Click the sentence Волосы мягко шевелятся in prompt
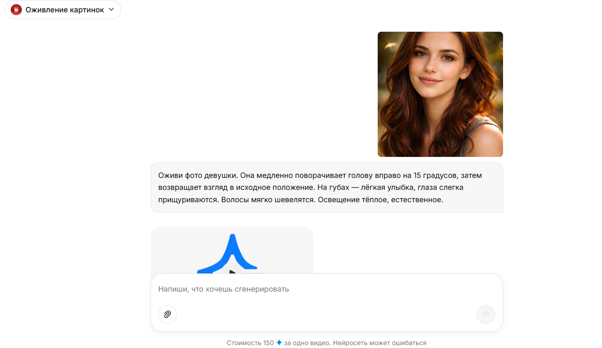Screen dimensions: 602x348 [268, 200]
